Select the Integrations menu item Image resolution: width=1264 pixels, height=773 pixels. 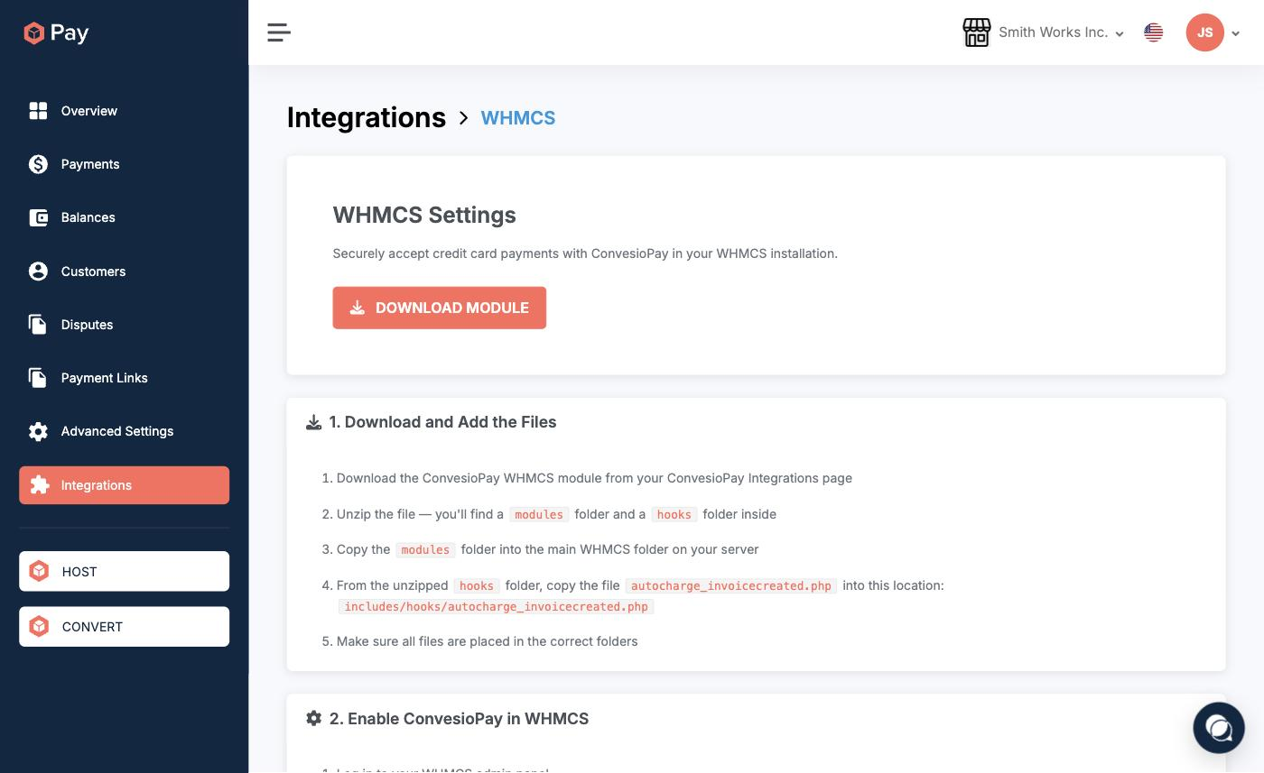[x=125, y=485]
